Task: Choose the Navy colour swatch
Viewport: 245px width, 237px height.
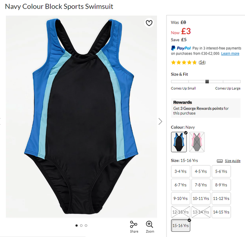Action: [179, 142]
